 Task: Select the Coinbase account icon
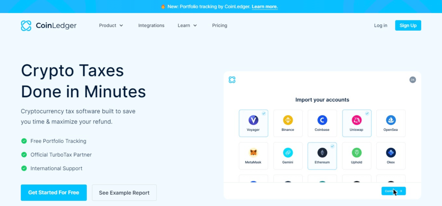point(322,120)
